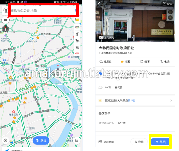Tap the locate-me crosshair button
179x151 pixels.
[5, 141]
